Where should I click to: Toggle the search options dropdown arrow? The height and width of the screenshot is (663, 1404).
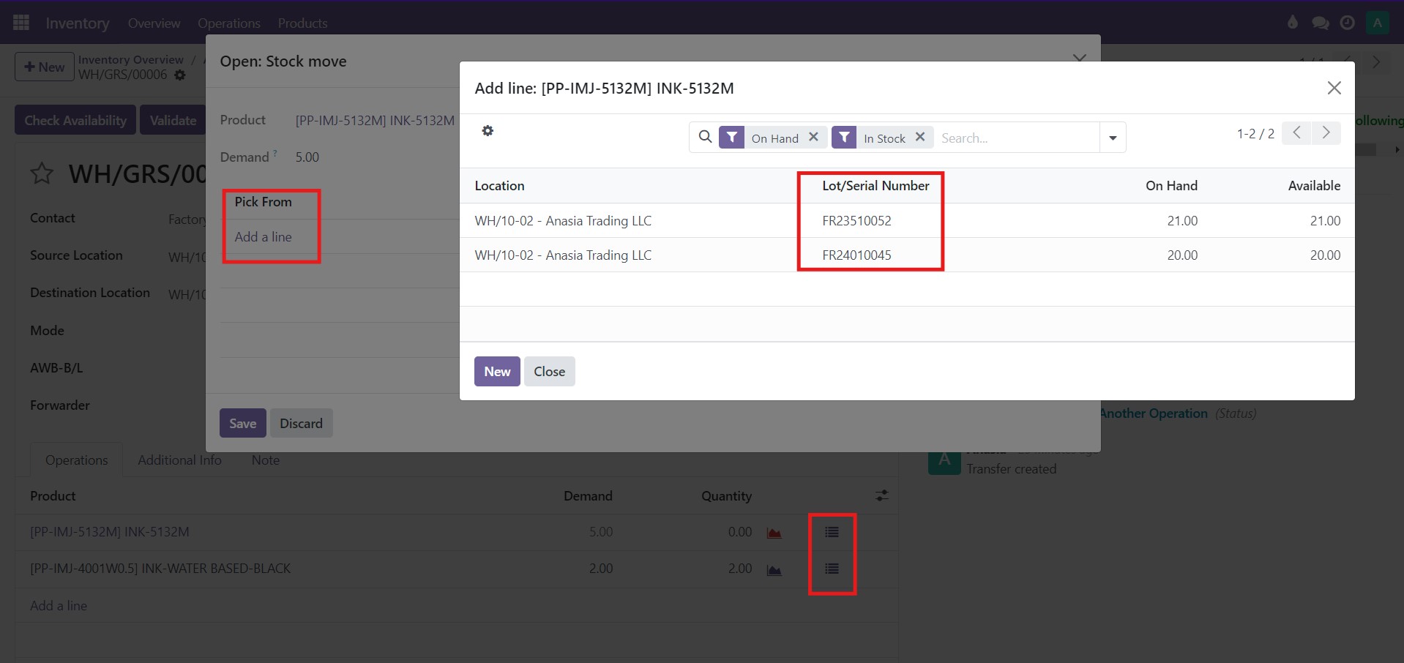click(x=1113, y=138)
